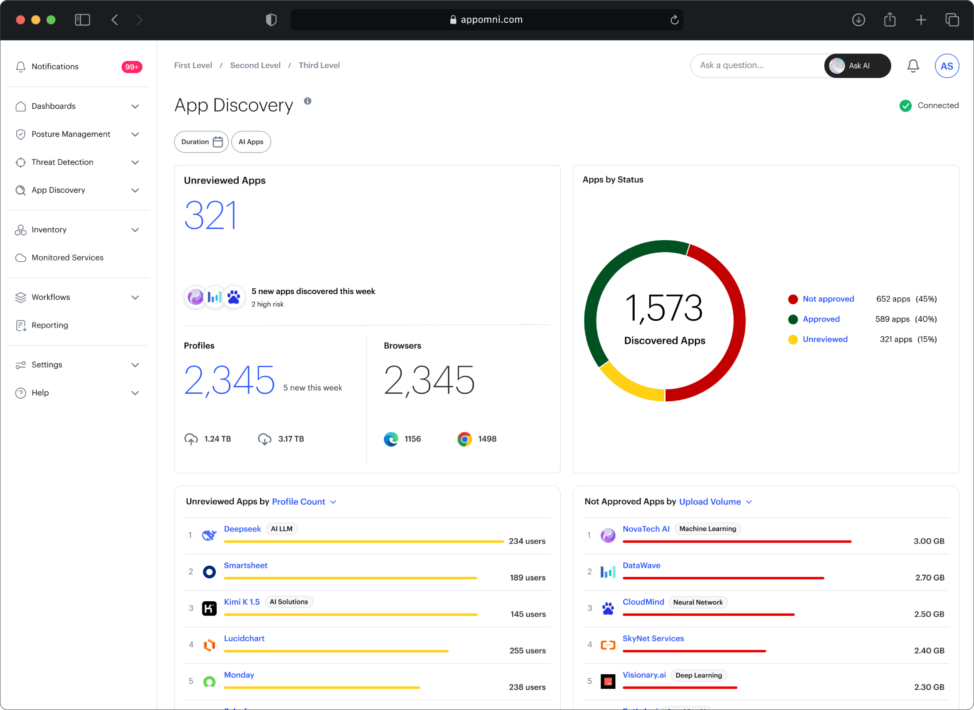974x710 pixels.
Task: Click the notification bell icon in header
Action: click(x=913, y=66)
